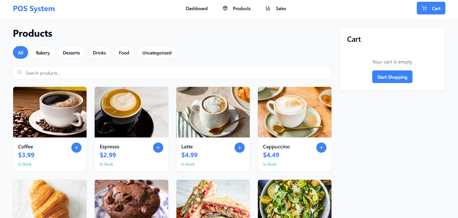The width and height of the screenshot is (458, 218).
Task: Click the Products box icon in navigation
Action: pos(225,8)
